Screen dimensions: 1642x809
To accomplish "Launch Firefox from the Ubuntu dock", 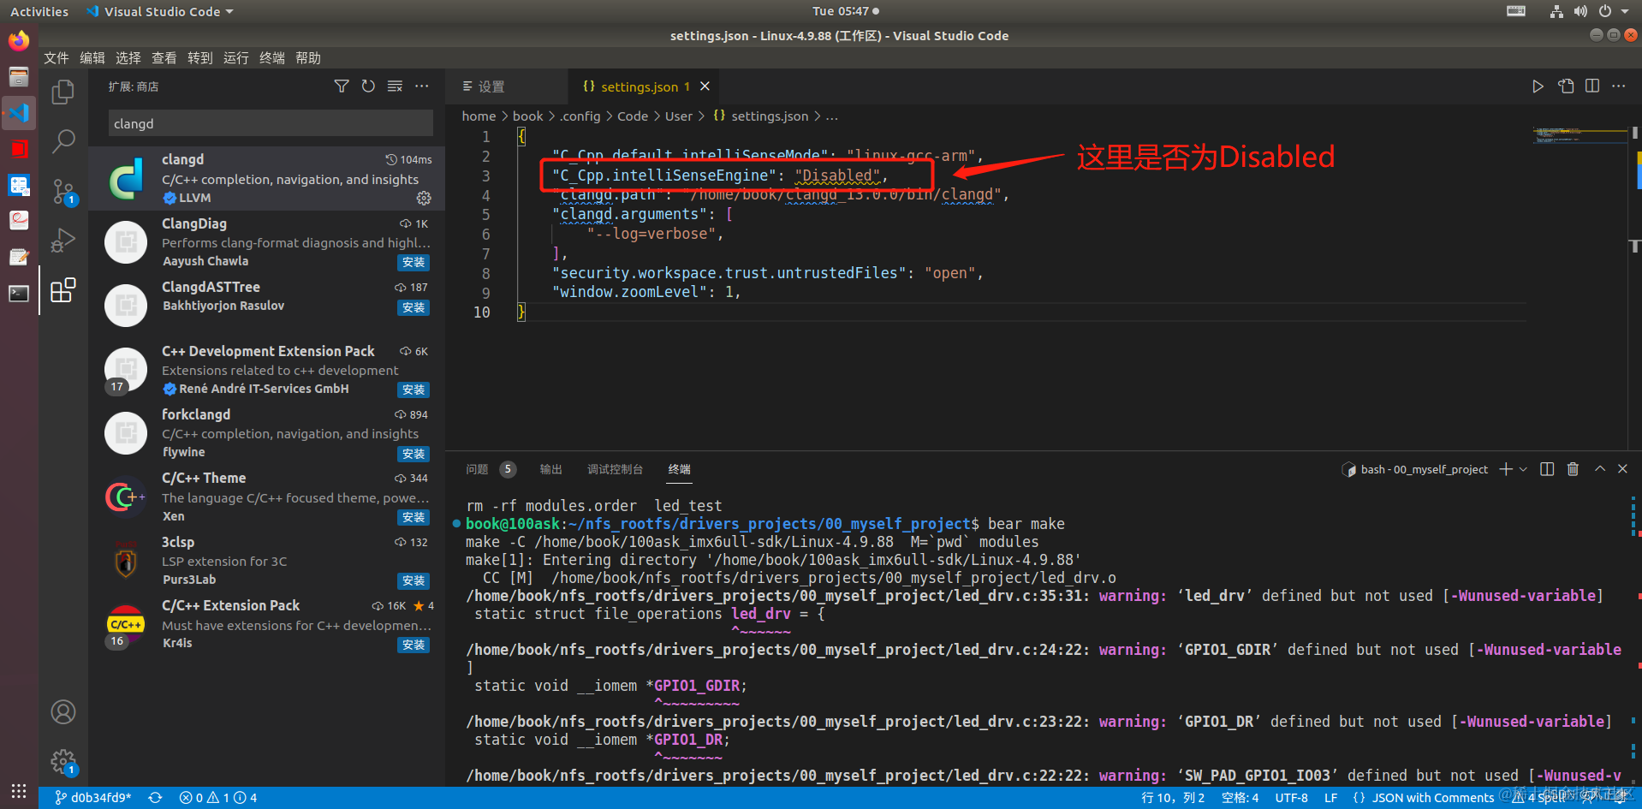I will point(19,40).
